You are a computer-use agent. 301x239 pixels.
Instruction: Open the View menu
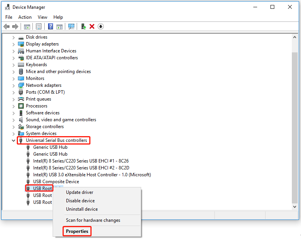[42, 17]
